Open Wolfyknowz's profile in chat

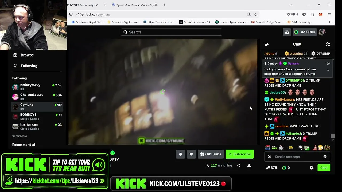pos(285,100)
